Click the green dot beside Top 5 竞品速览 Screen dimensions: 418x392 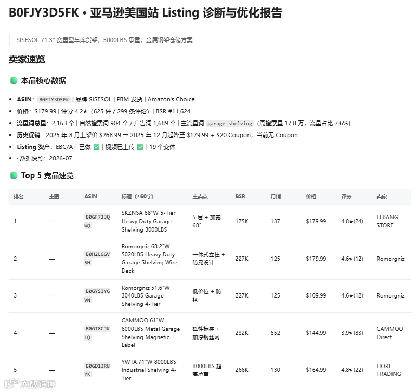click(x=14, y=175)
